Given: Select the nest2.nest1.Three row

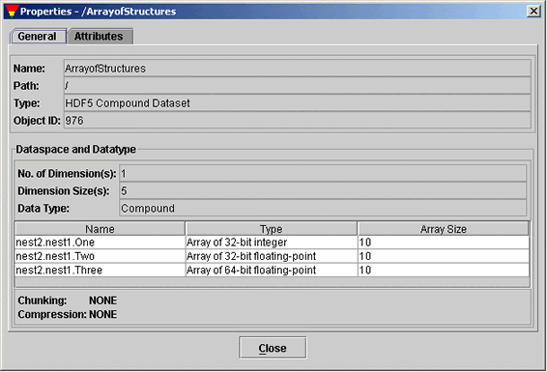Looking at the screenshot, I should tap(273, 271).
